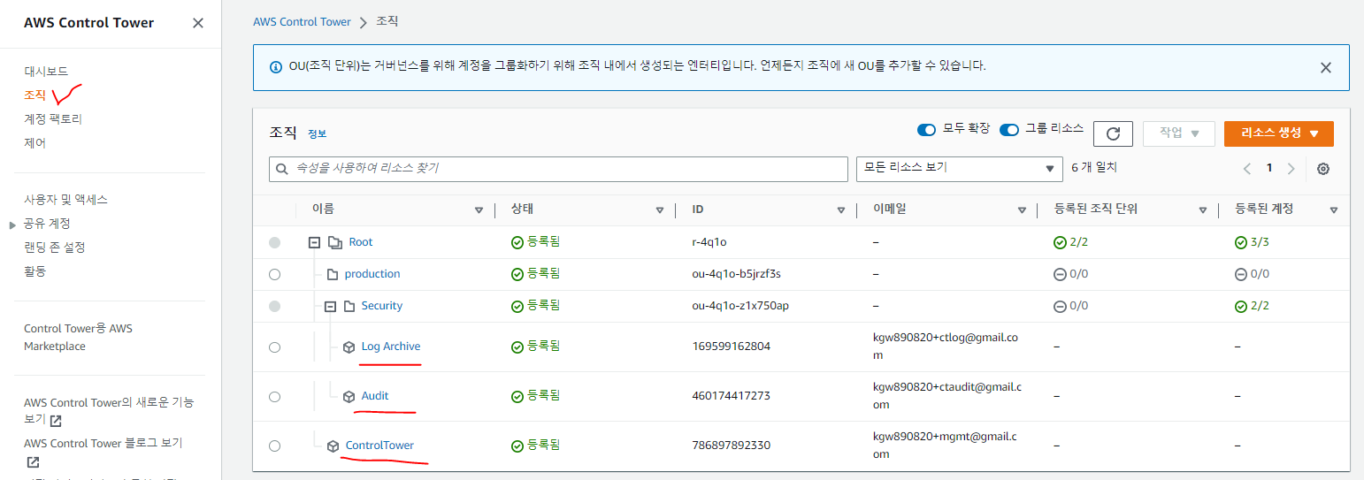This screenshot has height=480, width=1364.
Task: Open the 모든 리소스 보기 dropdown
Action: point(960,168)
